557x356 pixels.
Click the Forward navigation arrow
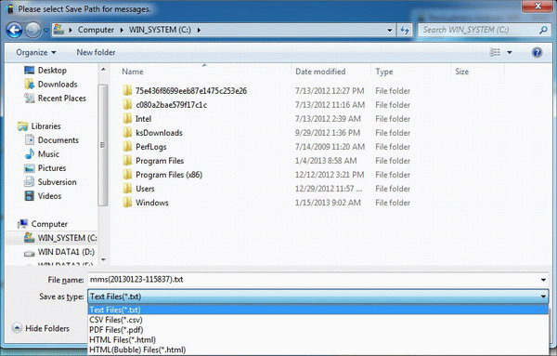(x=33, y=30)
